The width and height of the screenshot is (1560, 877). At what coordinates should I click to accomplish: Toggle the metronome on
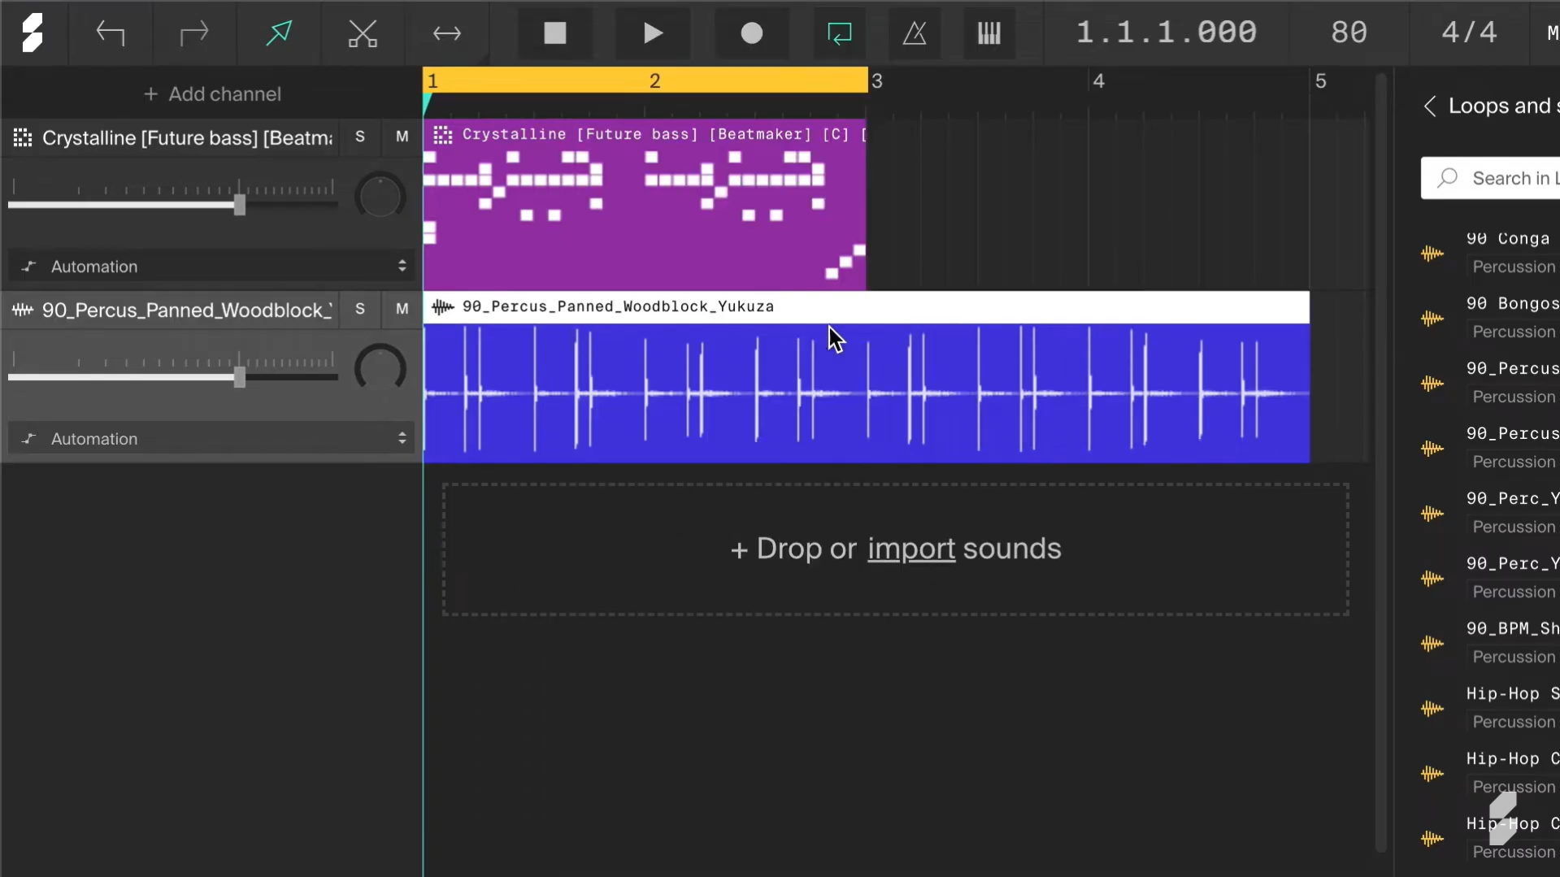[x=915, y=33]
